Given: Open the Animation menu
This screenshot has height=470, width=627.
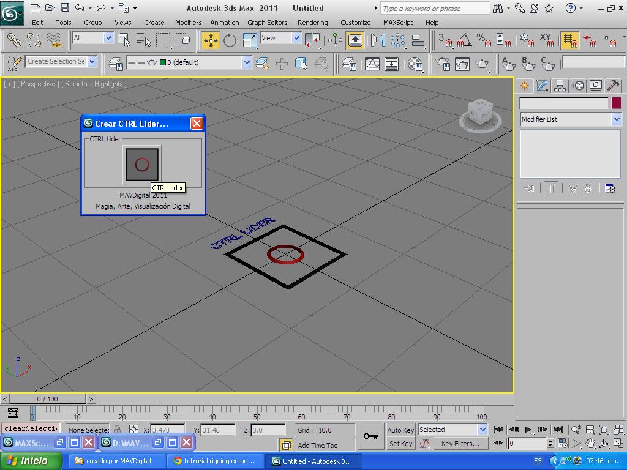Looking at the screenshot, I should point(225,23).
